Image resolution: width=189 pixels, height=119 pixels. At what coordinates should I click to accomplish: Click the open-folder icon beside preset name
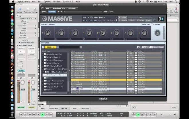[x=92, y=17]
